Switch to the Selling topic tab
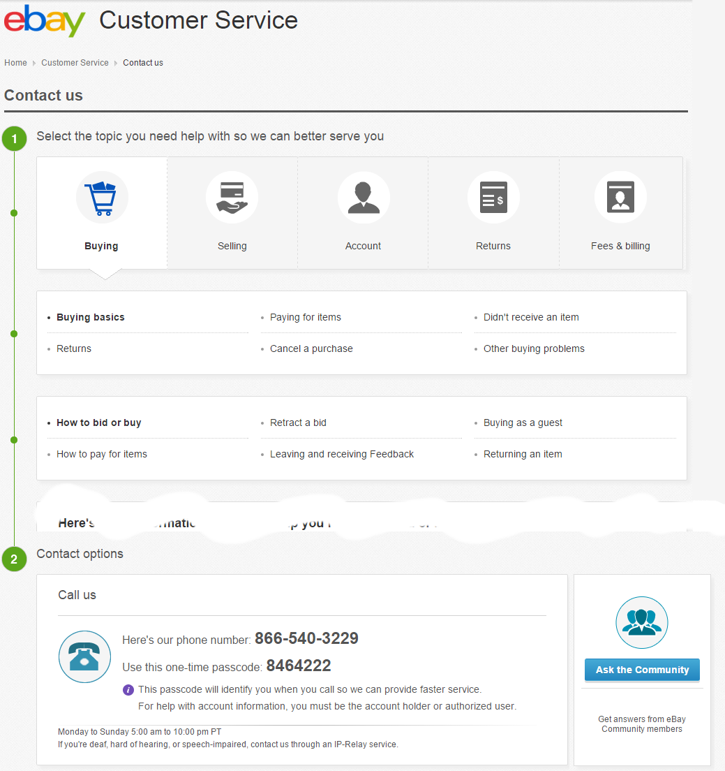This screenshot has height=771, width=725. [x=232, y=213]
